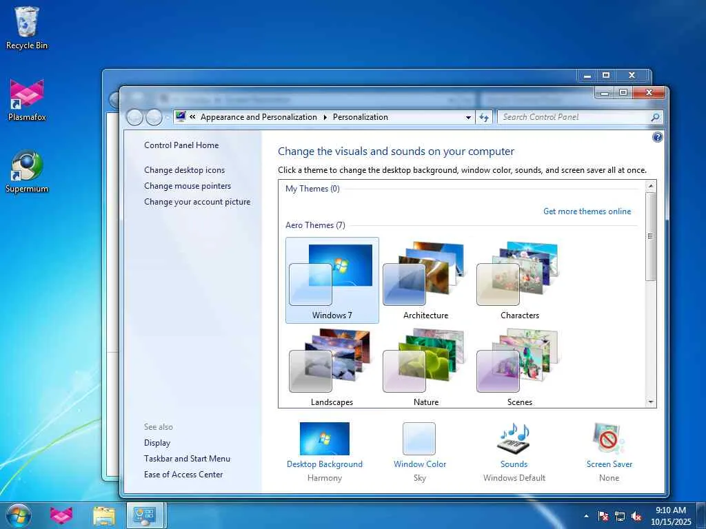Click the Window Color link text
706x529 pixels.
(x=420, y=464)
